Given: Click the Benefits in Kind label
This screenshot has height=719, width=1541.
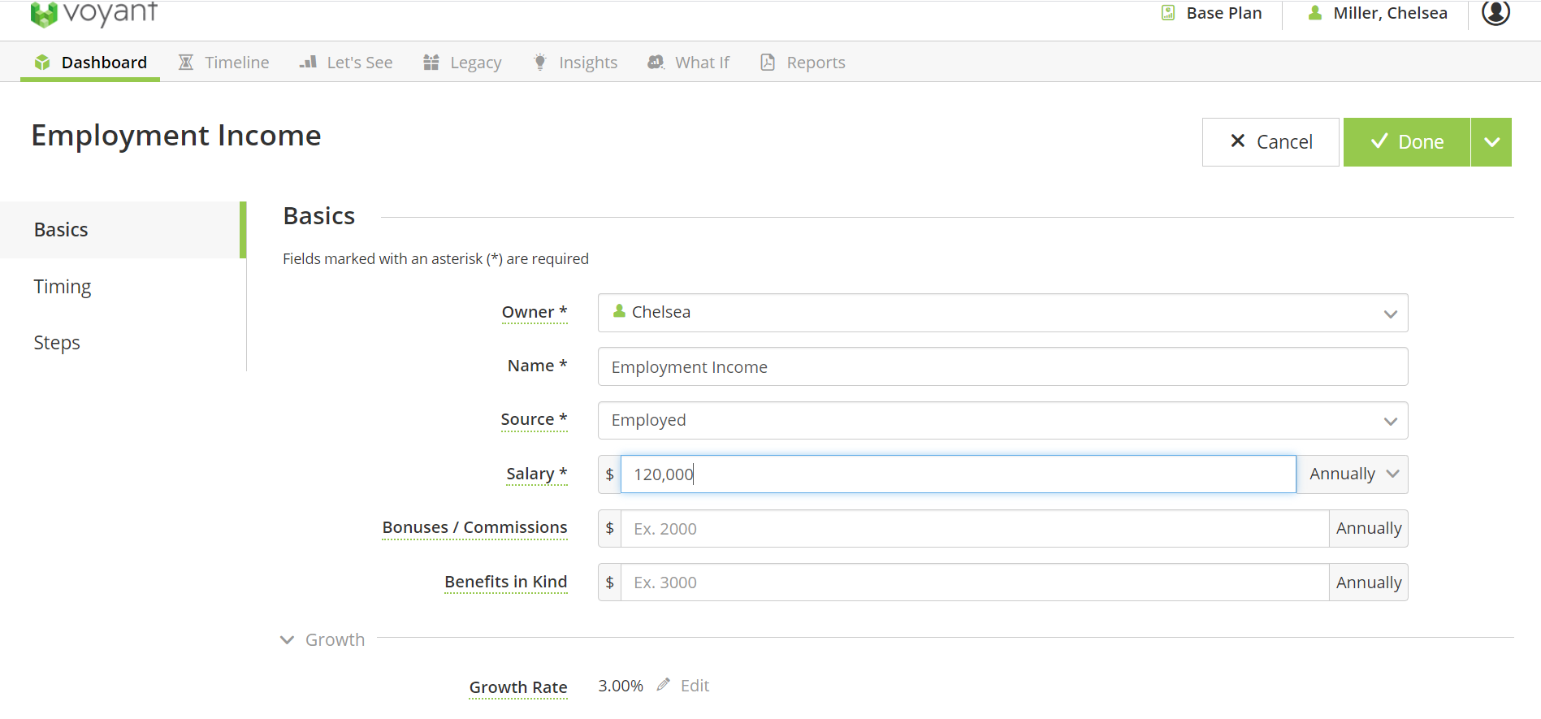Looking at the screenshot, I should [505, 582].
